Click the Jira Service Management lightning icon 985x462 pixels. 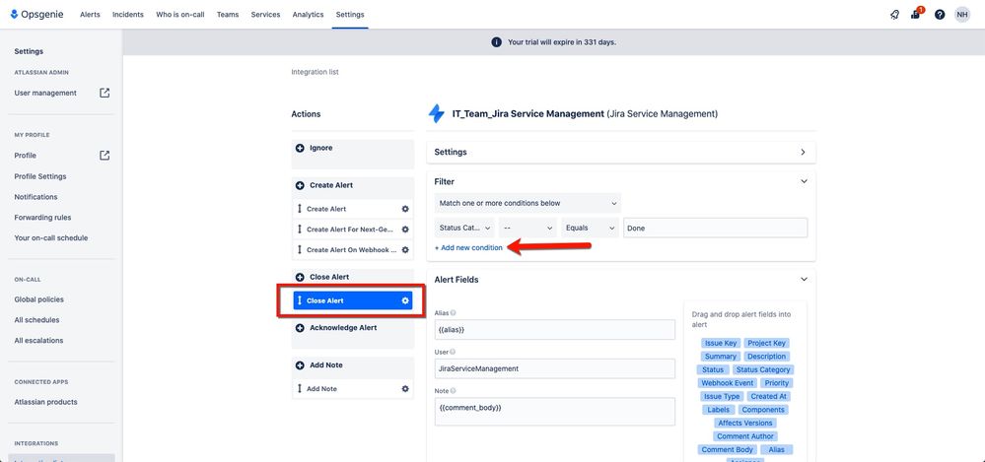point(436,113)
